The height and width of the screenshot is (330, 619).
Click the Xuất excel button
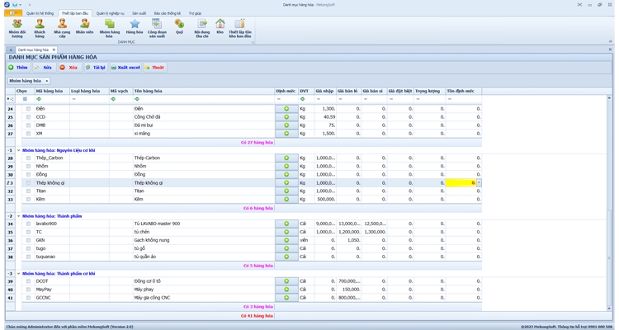[125, 68]
